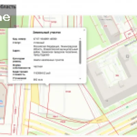Close the land parcel info popup
This screenshot has height=137, width=137.
[84, 30]
